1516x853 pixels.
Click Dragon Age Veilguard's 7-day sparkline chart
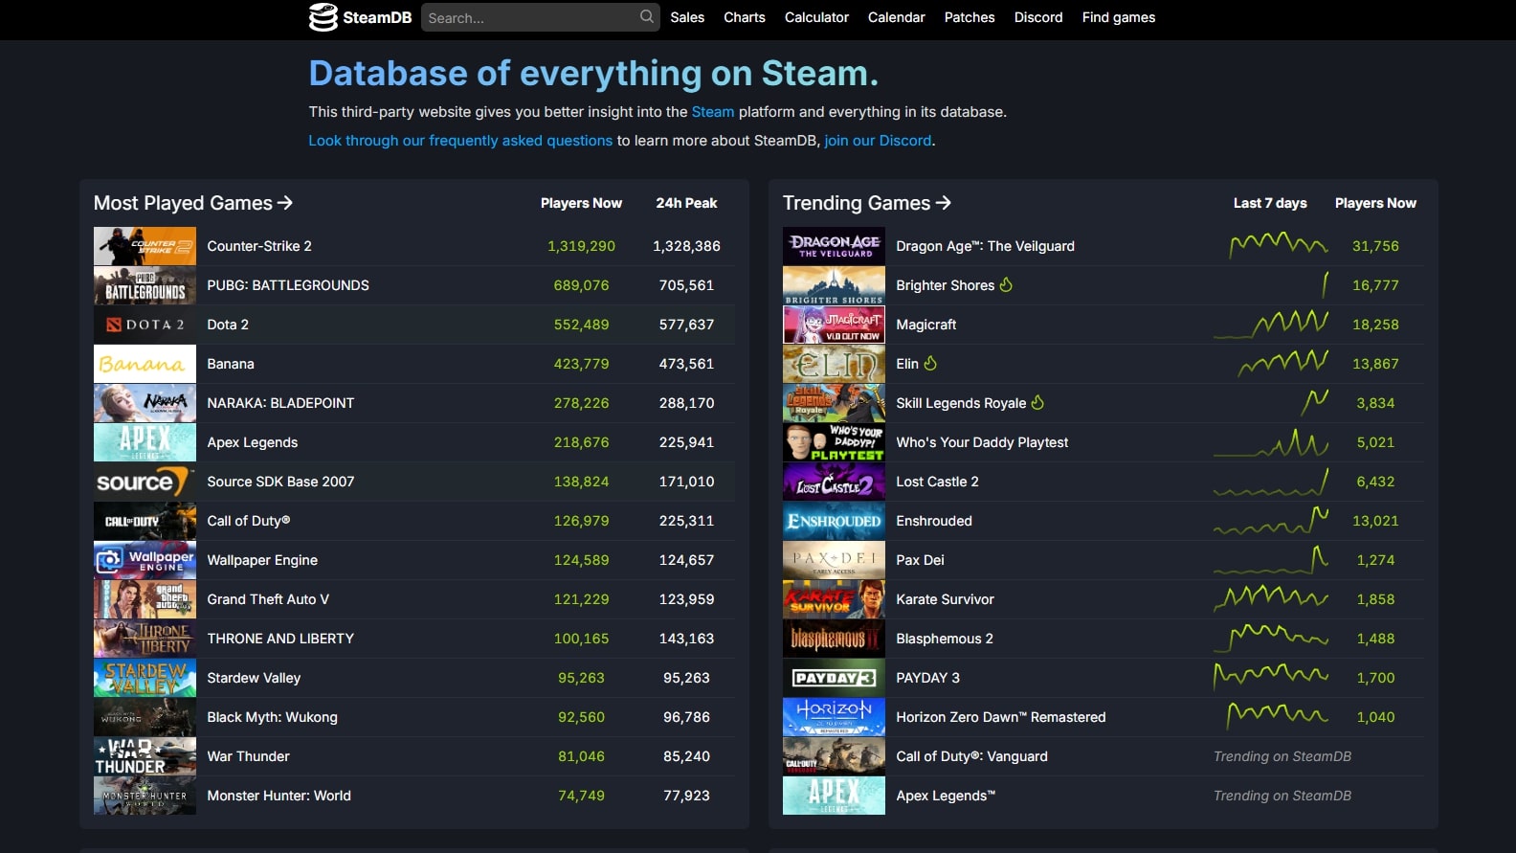coord(1279,245)
